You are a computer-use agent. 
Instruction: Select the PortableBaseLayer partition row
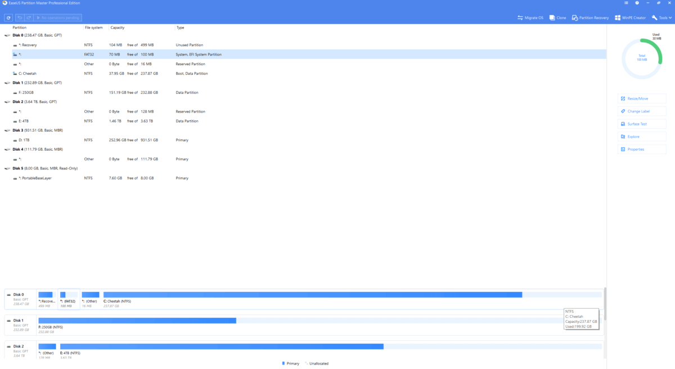[304, 178]
